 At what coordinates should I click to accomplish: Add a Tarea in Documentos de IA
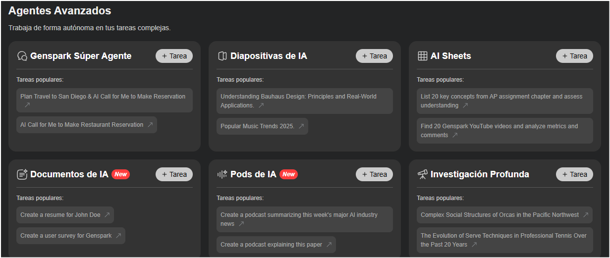pos(174,174)
